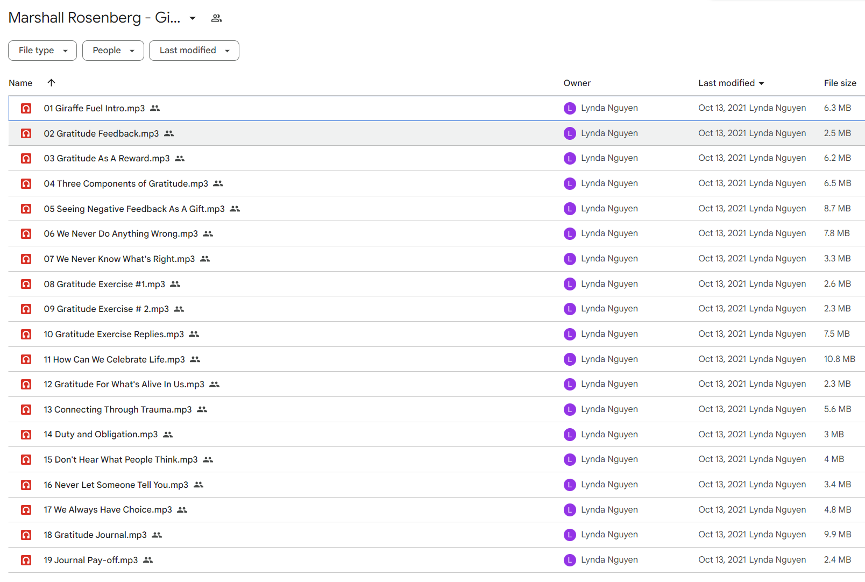Click audio icon of 02 Gratitude Feedback.mp3
This screenshot has height=582, width=865.
(x=26, y=133)
